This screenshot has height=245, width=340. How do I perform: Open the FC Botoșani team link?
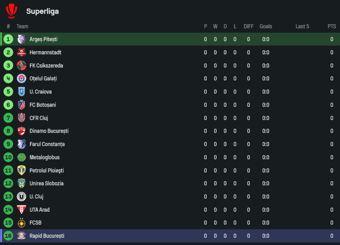pos(42,105)
